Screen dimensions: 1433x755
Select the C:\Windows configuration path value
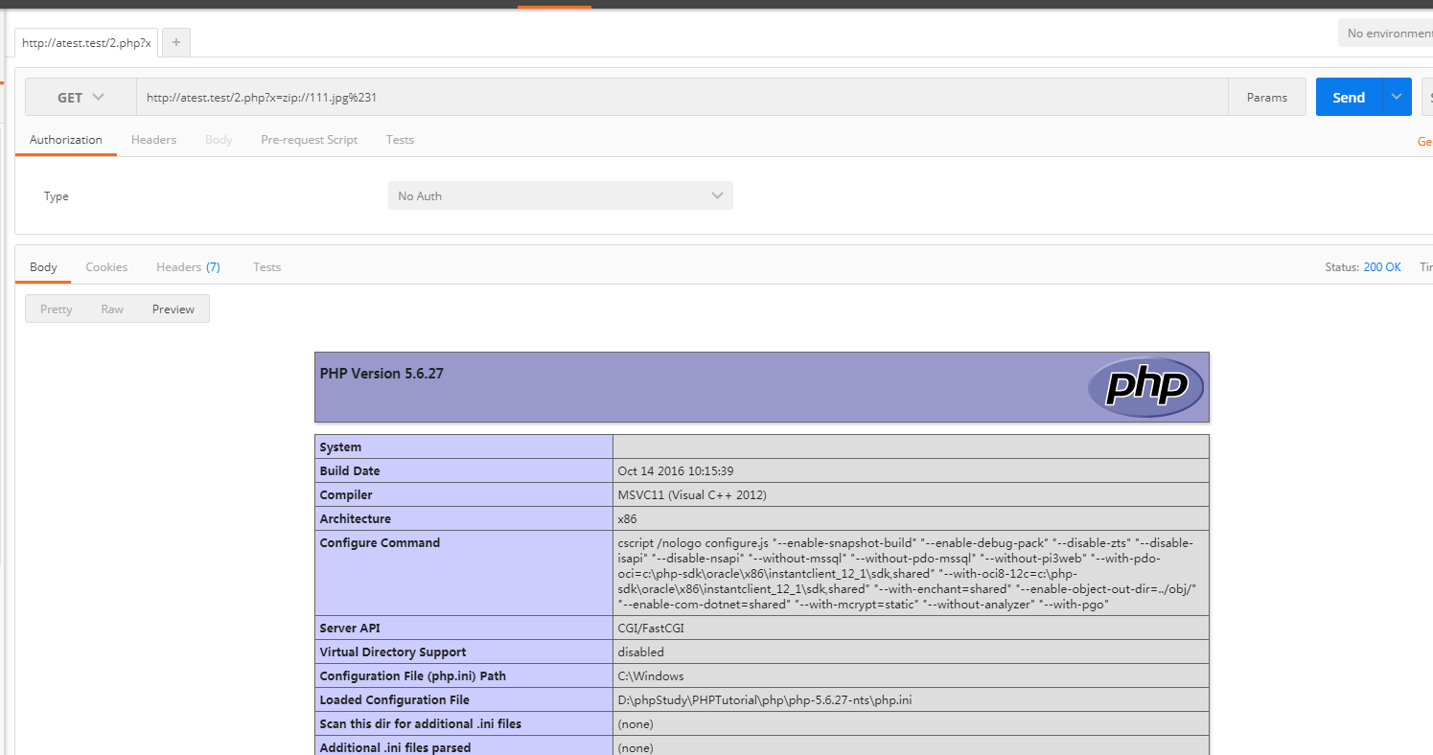(651, 676)
